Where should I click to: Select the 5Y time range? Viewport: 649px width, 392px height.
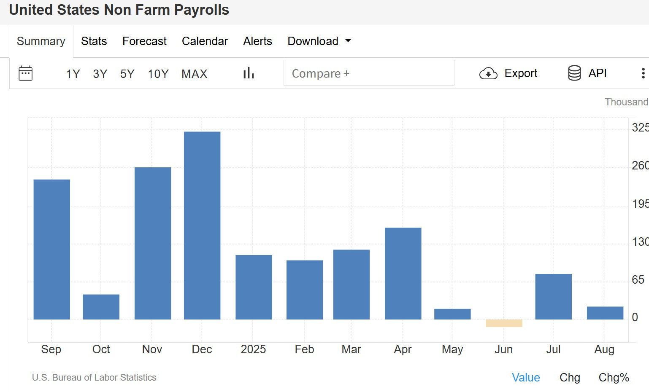[x=127, y=74]
